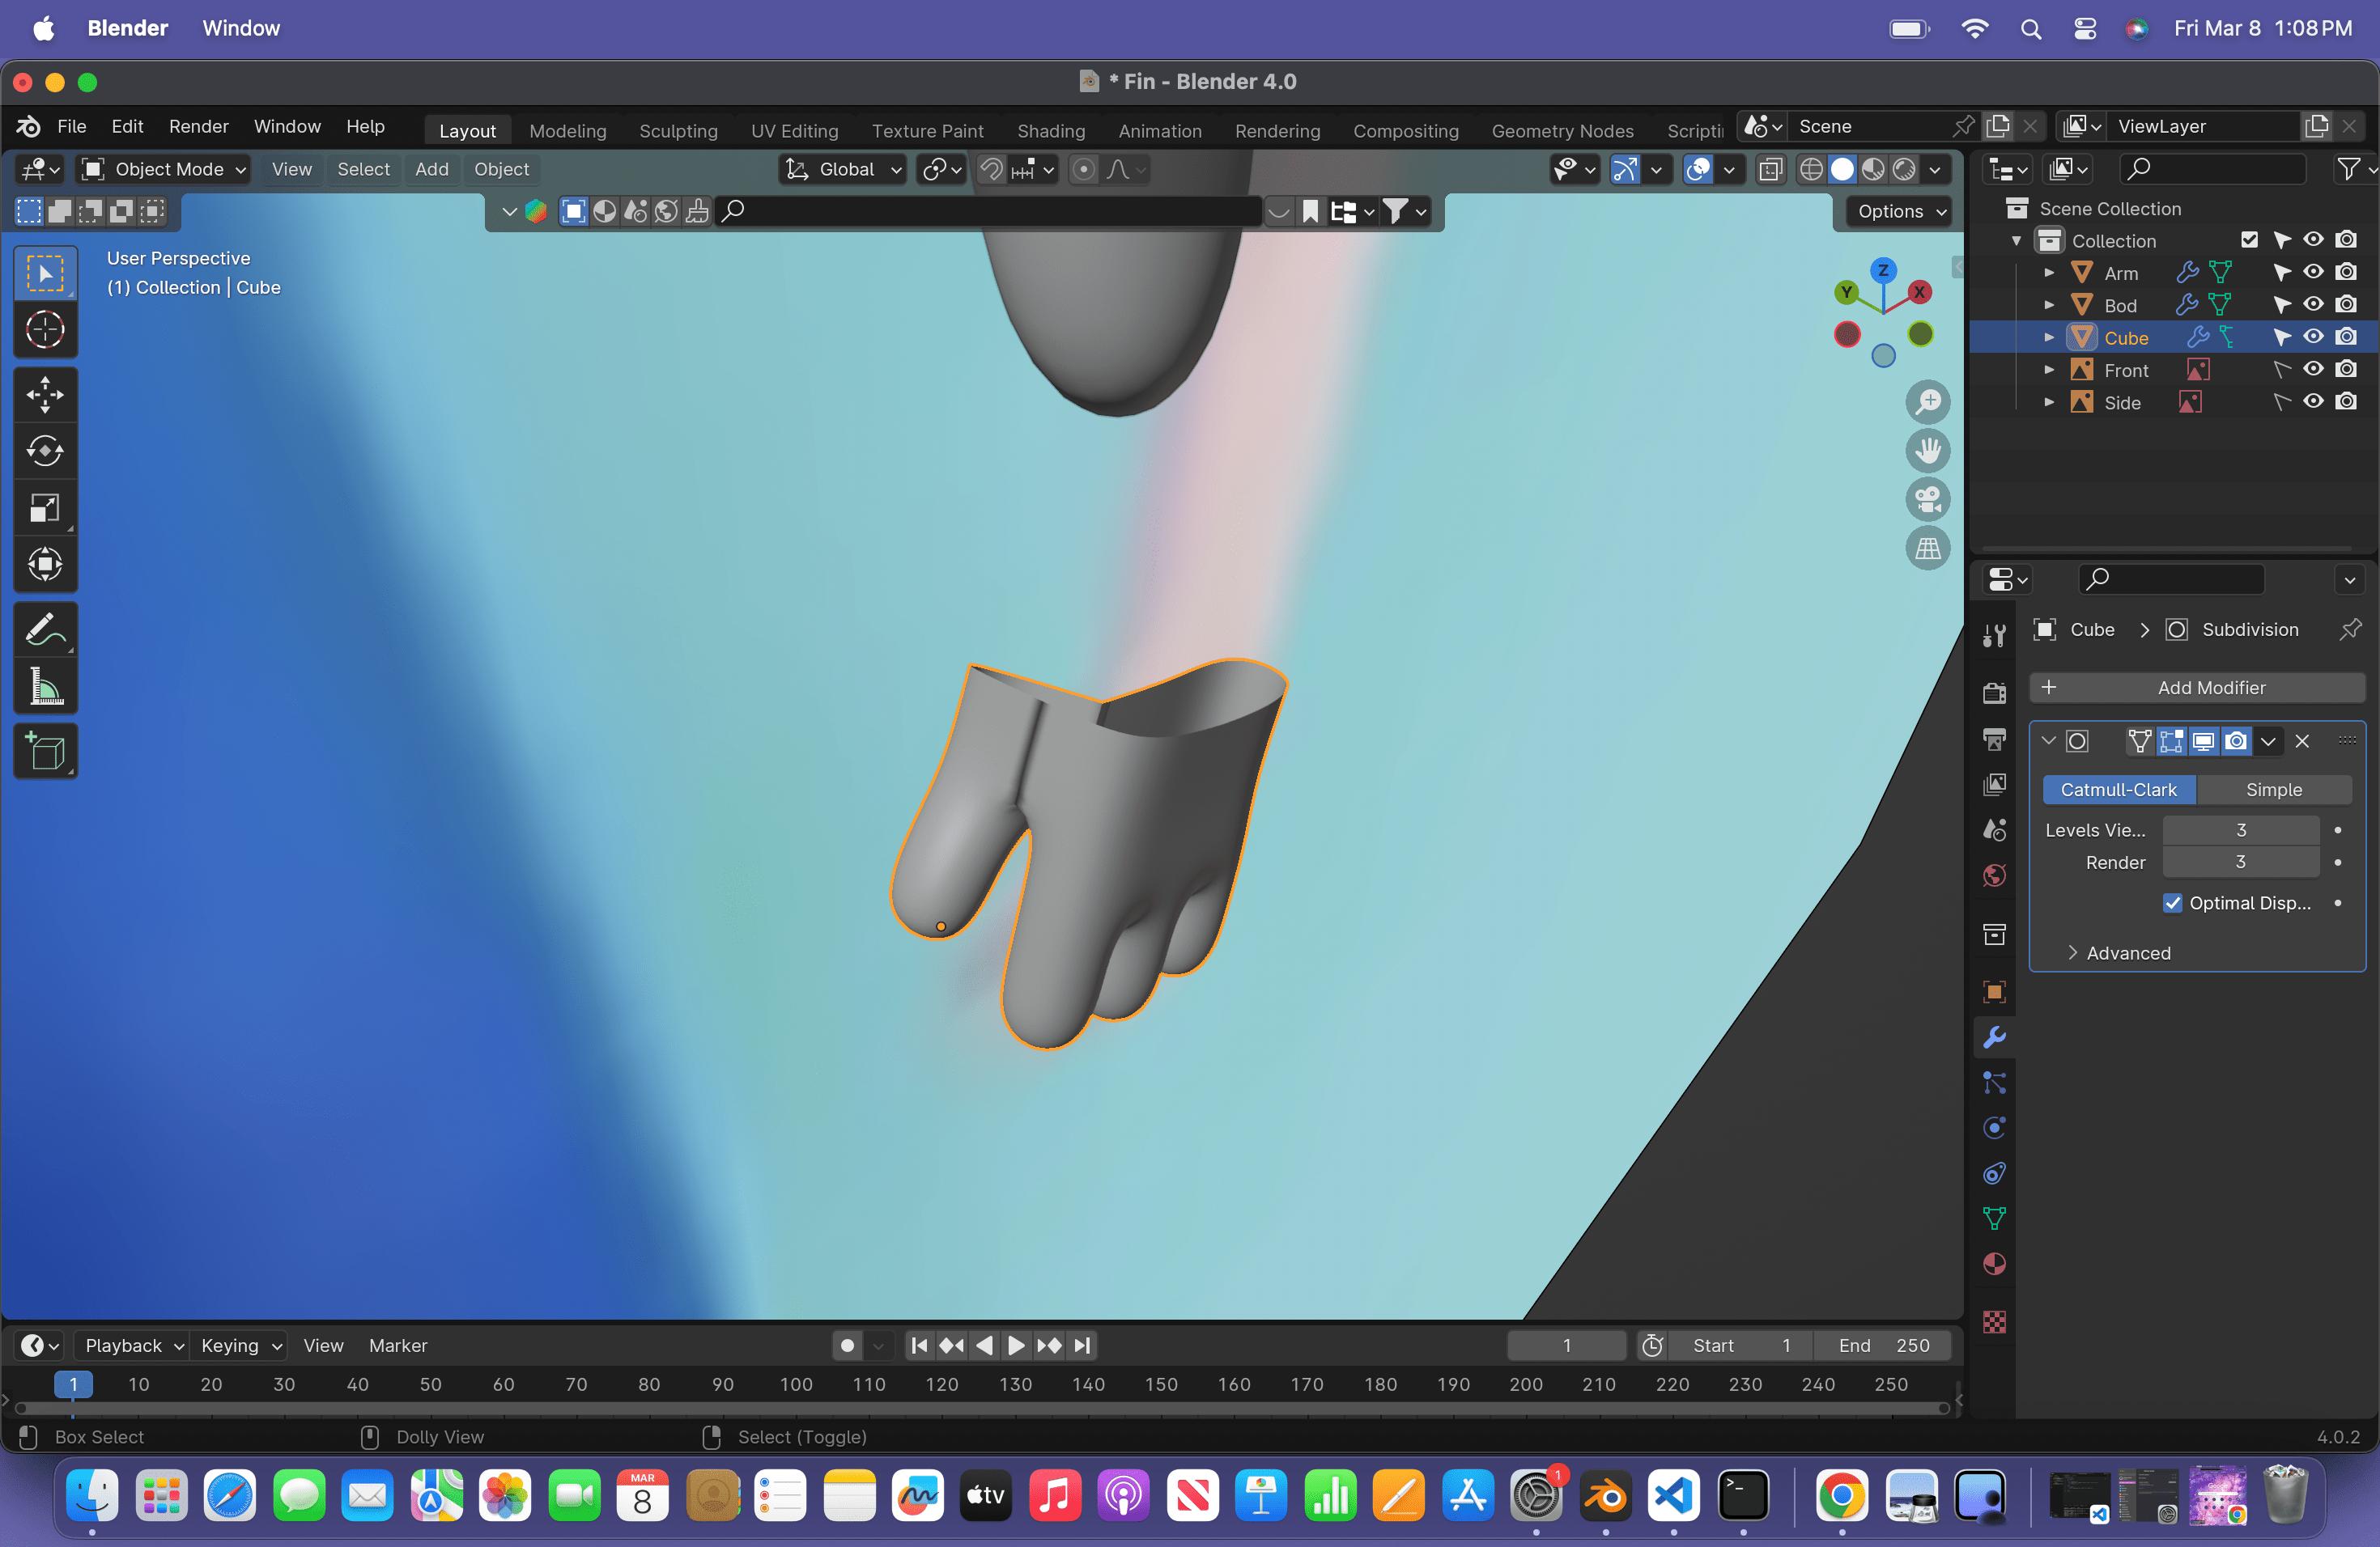Jump to the end frame

(x=1082, y=1346)
